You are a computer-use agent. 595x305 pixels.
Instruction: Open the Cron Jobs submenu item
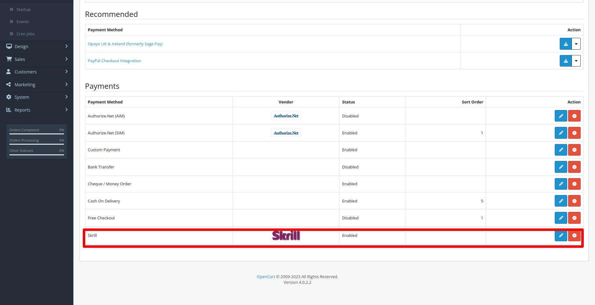(x=37, y=34)
